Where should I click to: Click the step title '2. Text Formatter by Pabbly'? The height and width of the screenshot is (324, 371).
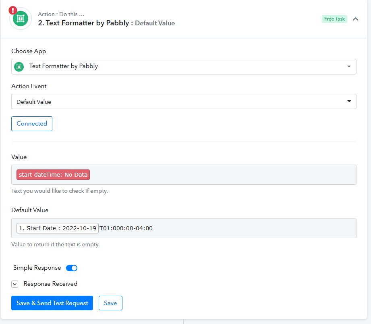click(83, 23)
